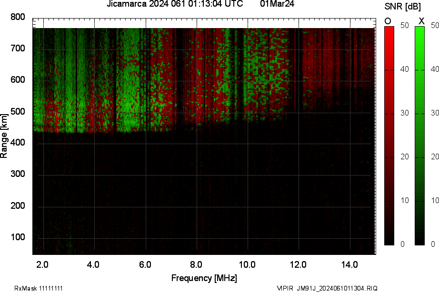Click the red O-mode SNR color bar
439x292 pixels.
pyautogui.click(x=389, y=136)
